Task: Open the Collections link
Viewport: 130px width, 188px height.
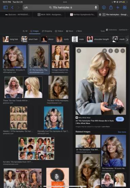Action: click(x=111, y=30)
